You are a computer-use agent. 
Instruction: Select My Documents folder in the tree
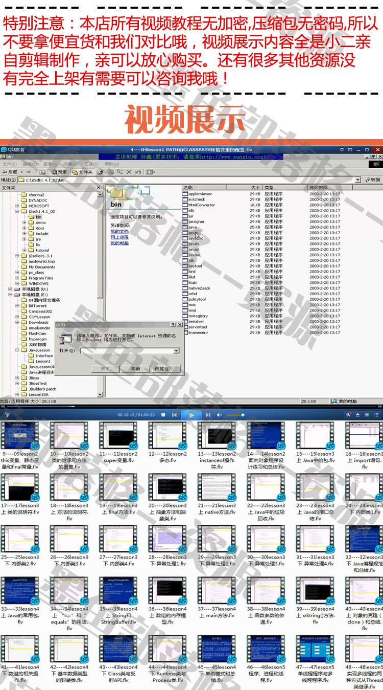pos(39,267)
